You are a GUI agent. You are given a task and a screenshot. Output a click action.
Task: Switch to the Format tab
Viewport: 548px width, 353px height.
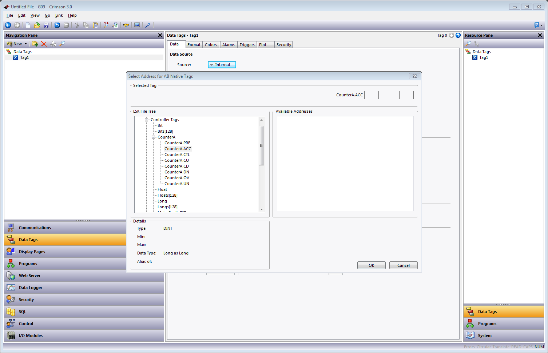(x=194, y=45)
